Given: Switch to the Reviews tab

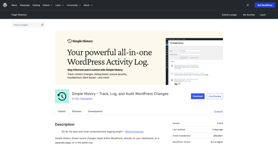Looking at the screenshot, I should (77, 111).
